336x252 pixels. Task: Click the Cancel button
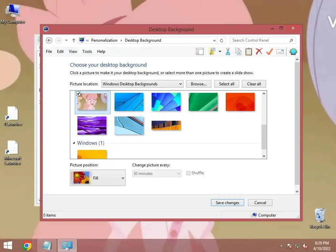[260, 203]
